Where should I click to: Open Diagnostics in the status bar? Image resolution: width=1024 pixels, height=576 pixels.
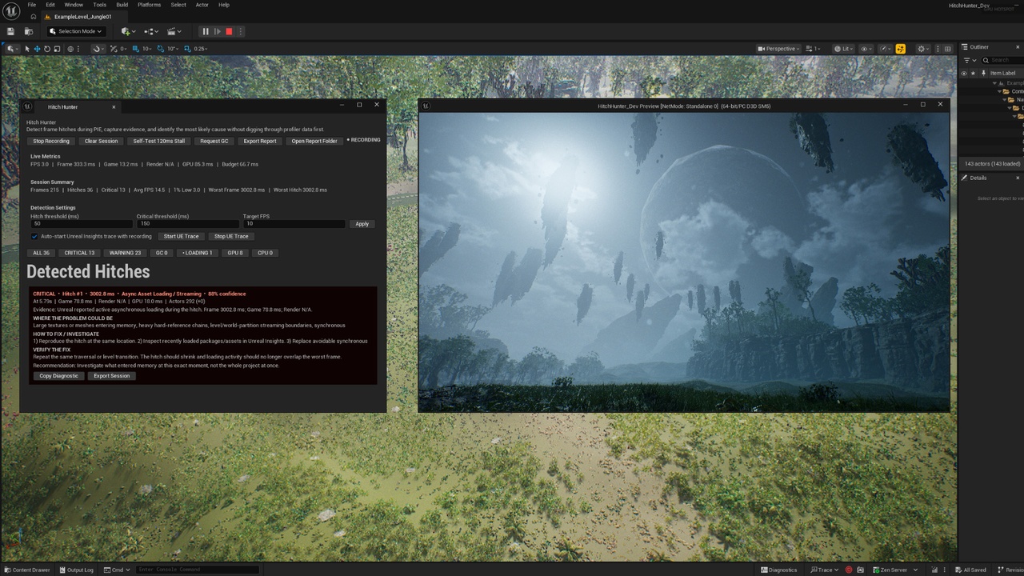point(778,570)
